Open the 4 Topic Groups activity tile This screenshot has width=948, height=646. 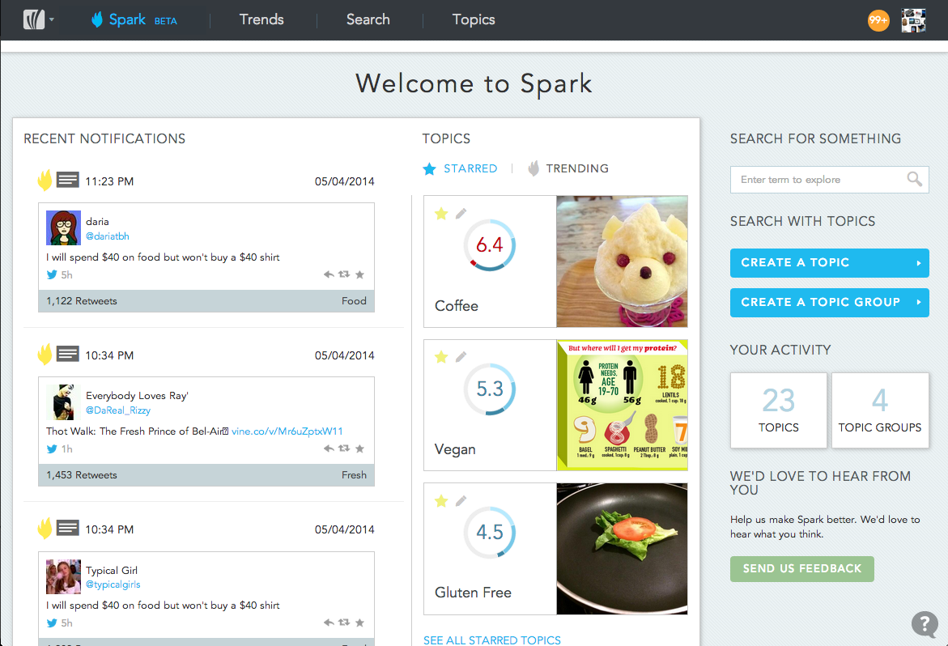point(880,410)
